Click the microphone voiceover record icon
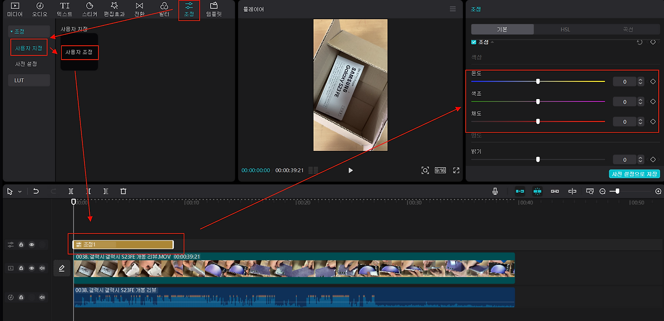This screenshot has height=321, width=664. coord(495,191)
